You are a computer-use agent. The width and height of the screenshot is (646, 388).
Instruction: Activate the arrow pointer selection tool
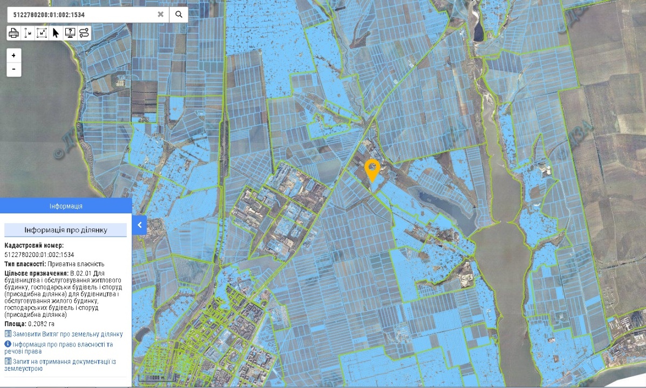pos(56,33)
